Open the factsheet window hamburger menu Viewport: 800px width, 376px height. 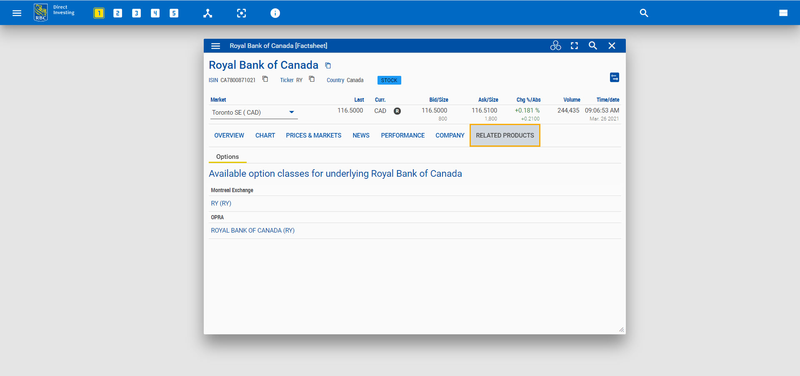pyautogui.click(x=215, y=46)
